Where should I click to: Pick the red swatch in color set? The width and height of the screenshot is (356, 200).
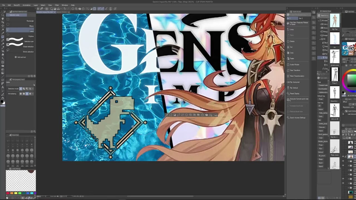(x=8, y=193)
